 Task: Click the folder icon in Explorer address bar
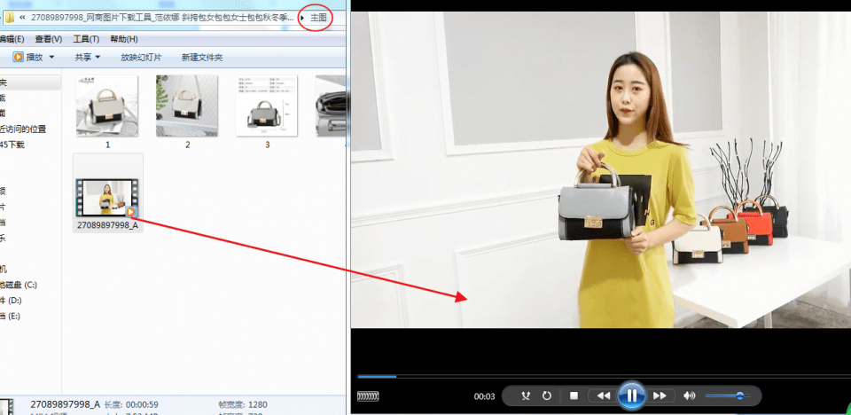(x=9, y=18)
